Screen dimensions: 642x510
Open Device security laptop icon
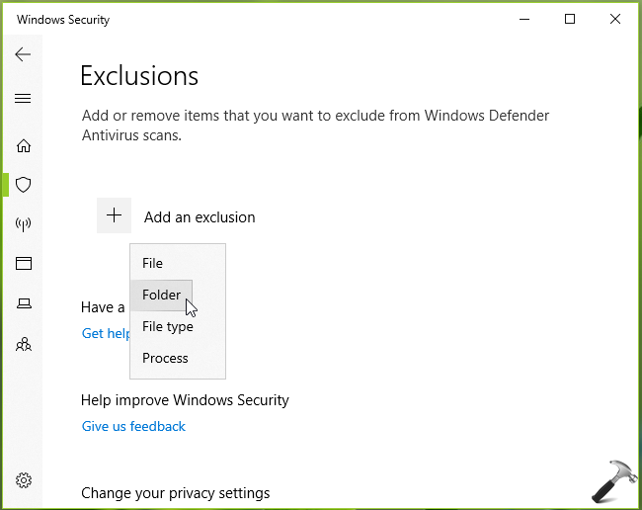(24, 303)
